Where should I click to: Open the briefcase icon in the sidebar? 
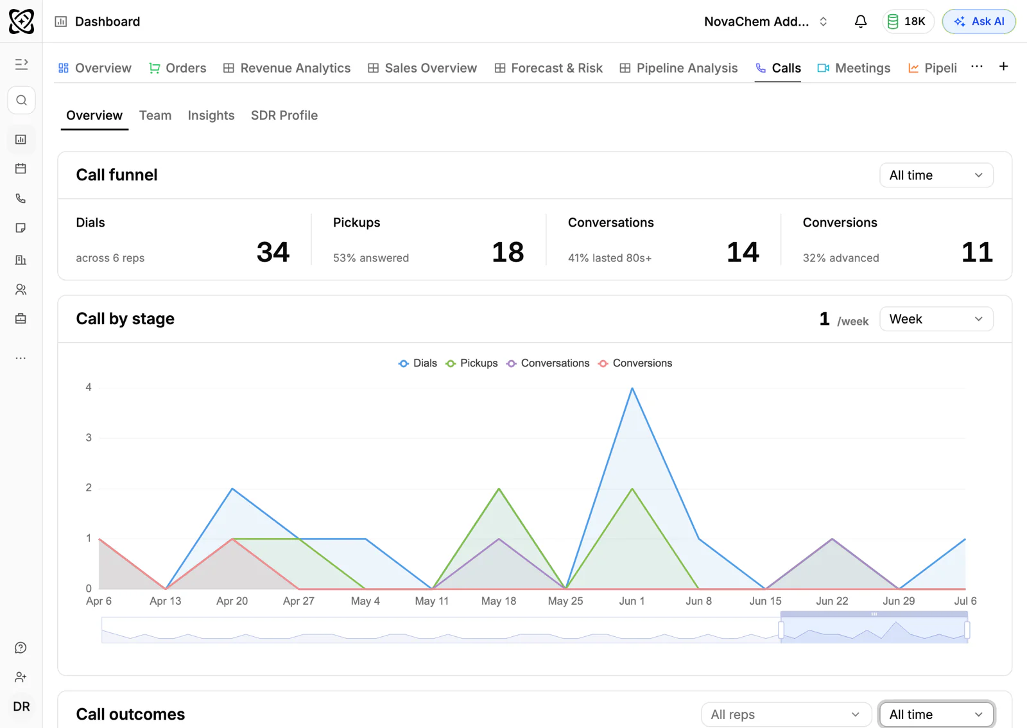tap(21, 319)
